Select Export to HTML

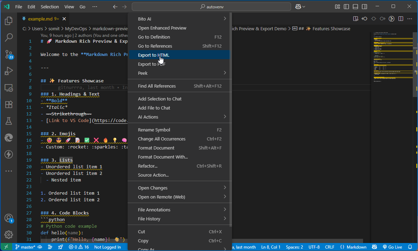pos(179,55)
